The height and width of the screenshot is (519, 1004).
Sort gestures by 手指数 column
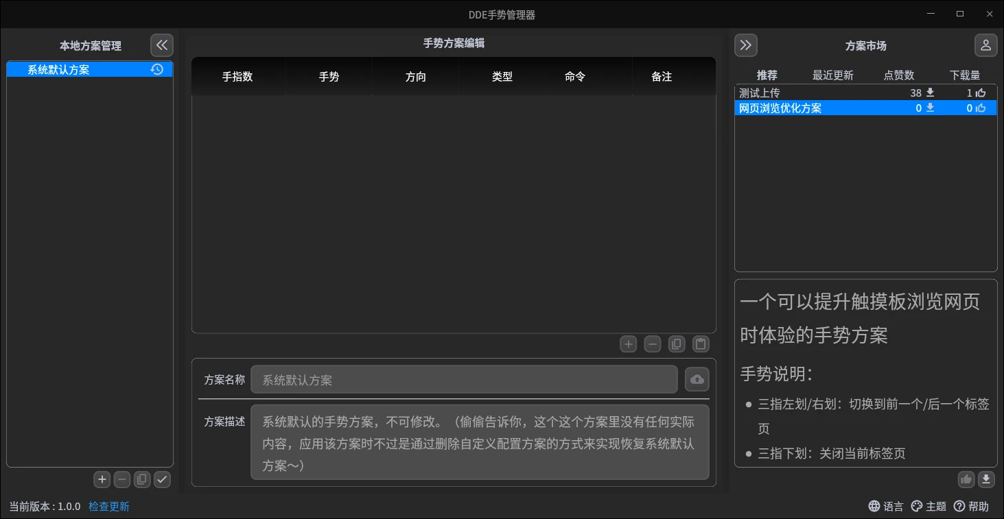pyautogui.click(x=237, y=77)
